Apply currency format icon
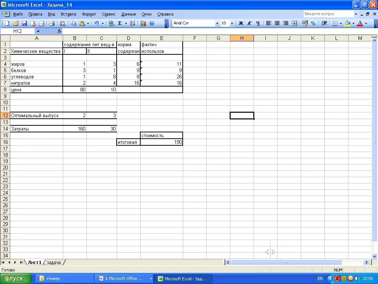 point(305,23)
